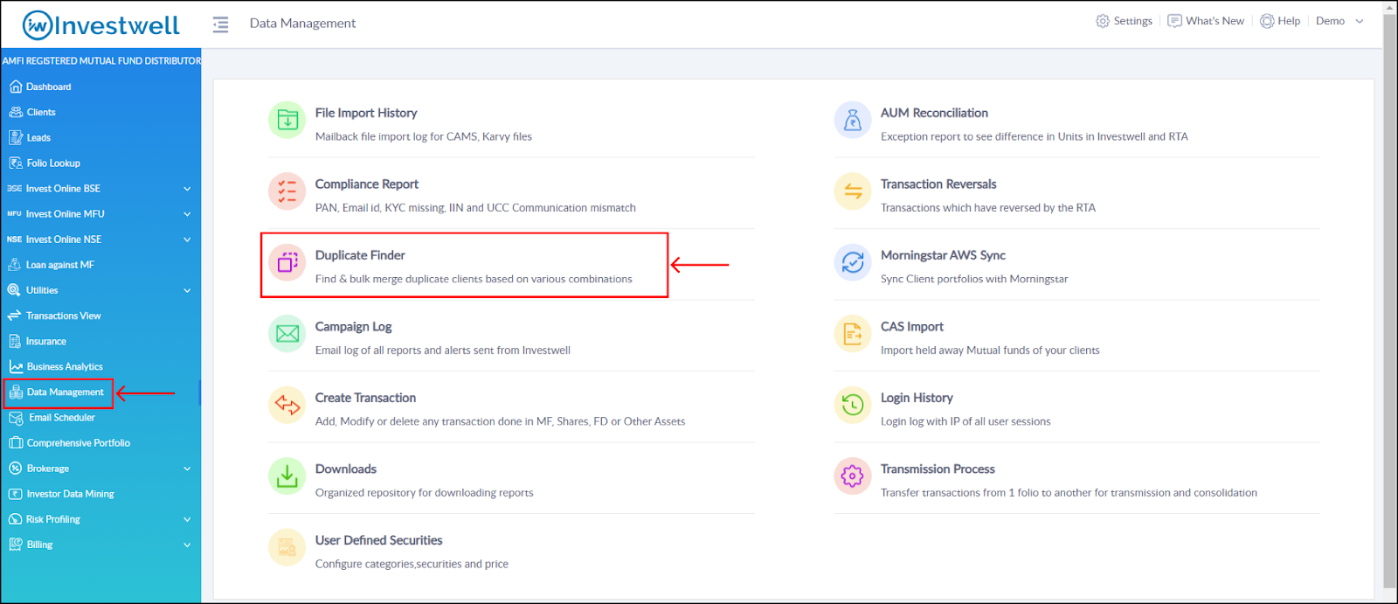This screenshot has width=1398, height=604.
Task: Open the Demo user dropdown
Action: tap(1339, 21)
